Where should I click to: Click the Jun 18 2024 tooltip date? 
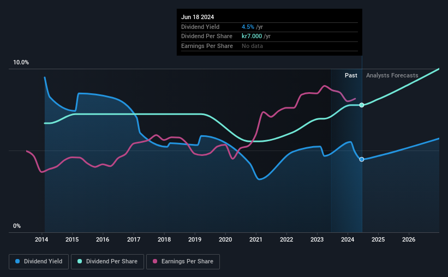click(198, 17)
